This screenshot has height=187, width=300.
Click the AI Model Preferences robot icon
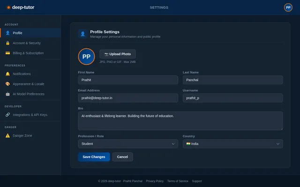point(7,94)
